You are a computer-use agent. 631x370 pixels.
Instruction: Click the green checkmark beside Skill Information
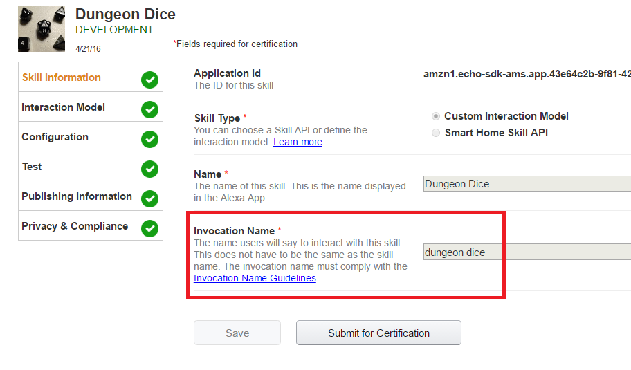pyautogui.click(x=149, y=80)
